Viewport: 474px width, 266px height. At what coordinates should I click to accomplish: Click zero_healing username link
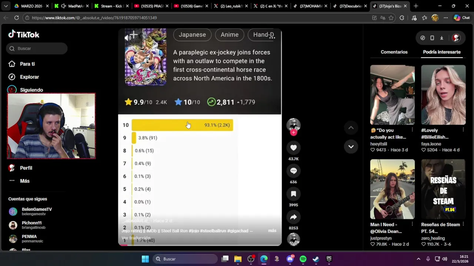(x=433, y=238)
